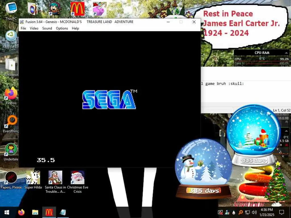
Task: Select the Everything search desktop shortcut
Action: (x=11, y=124)
